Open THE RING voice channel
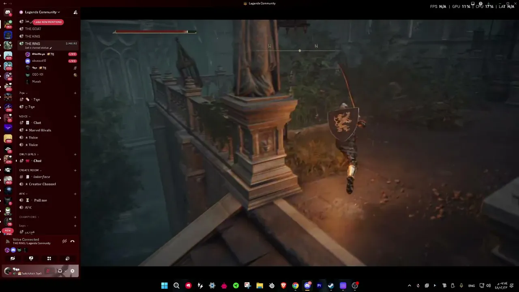The height and width of the screenshot is (292, 519). [47, 43]
